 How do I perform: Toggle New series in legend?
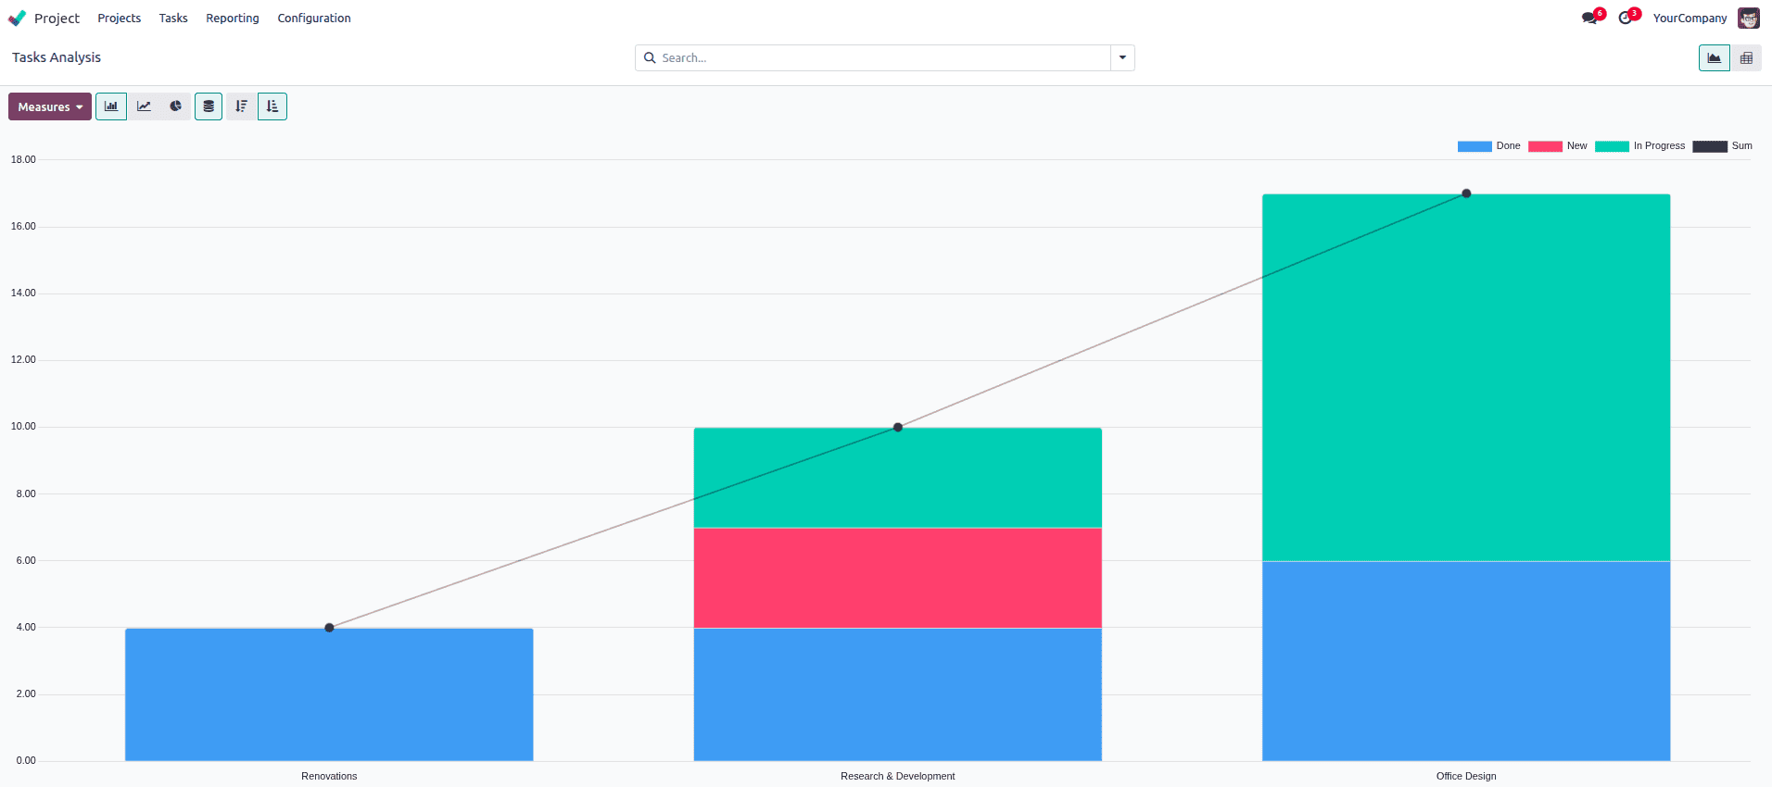1557,145
